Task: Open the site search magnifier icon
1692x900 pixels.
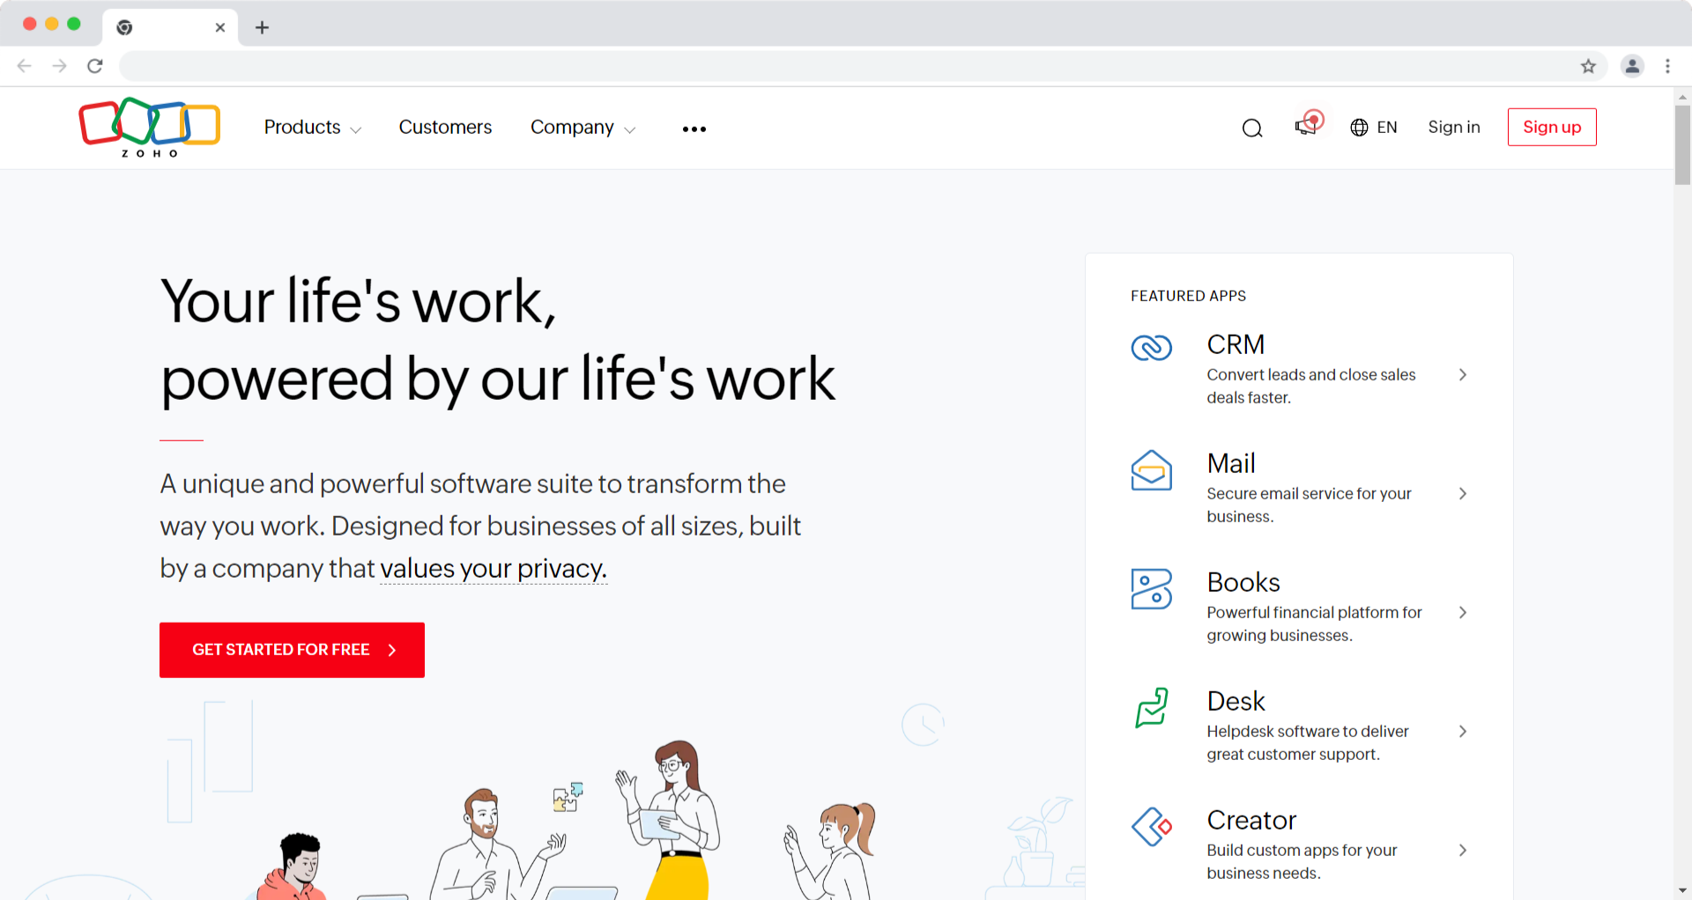Action: point(1252,129)
